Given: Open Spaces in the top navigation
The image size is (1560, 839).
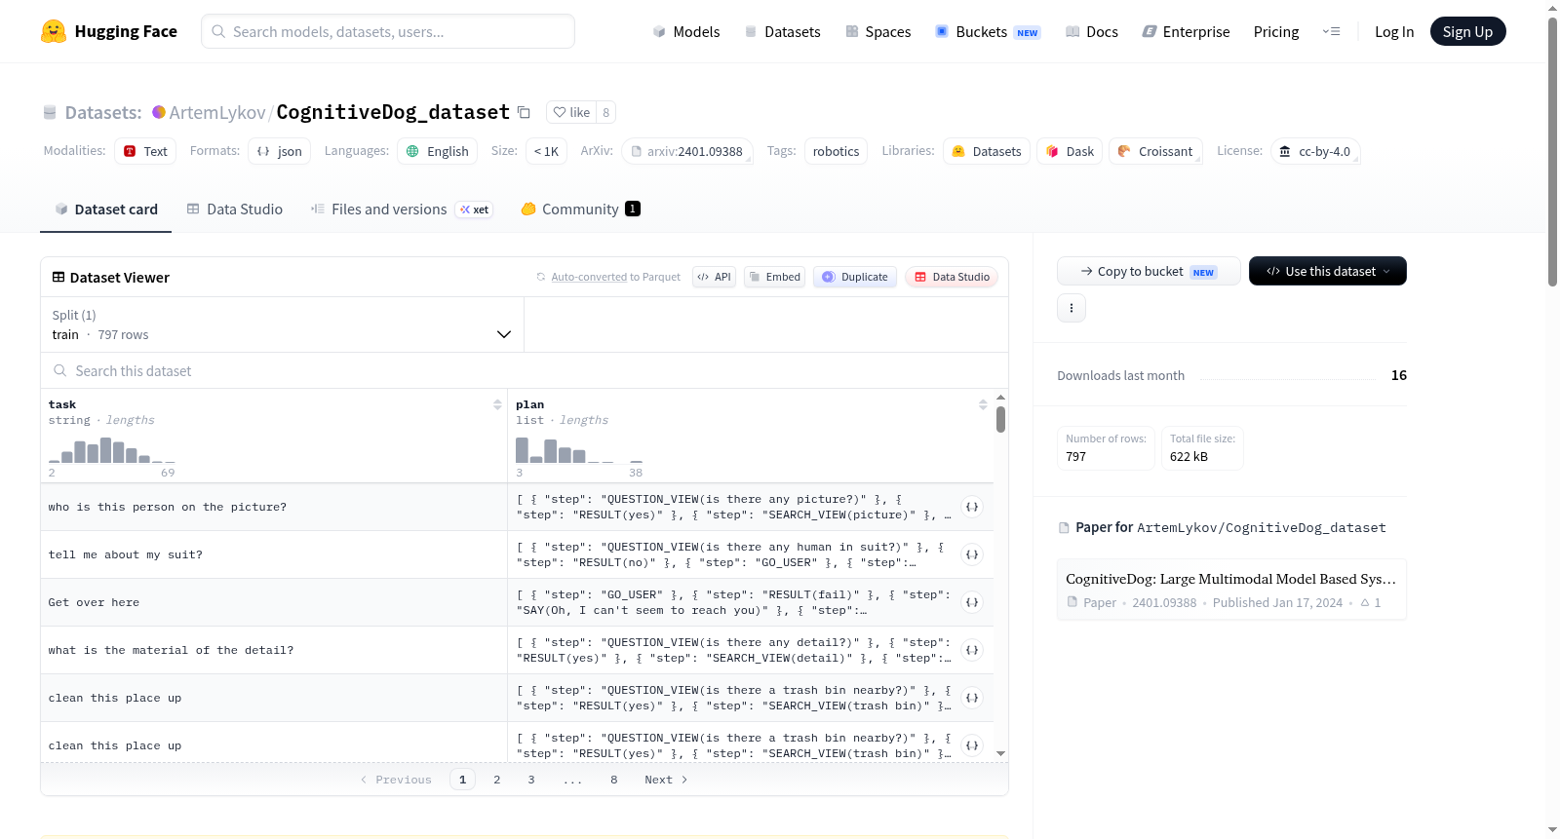Looking at the screenshot, I should (878, 31).
